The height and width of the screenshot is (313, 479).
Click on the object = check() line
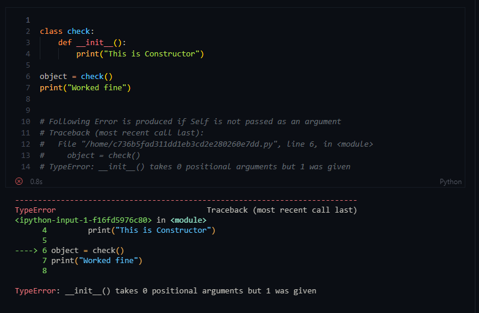76,77
